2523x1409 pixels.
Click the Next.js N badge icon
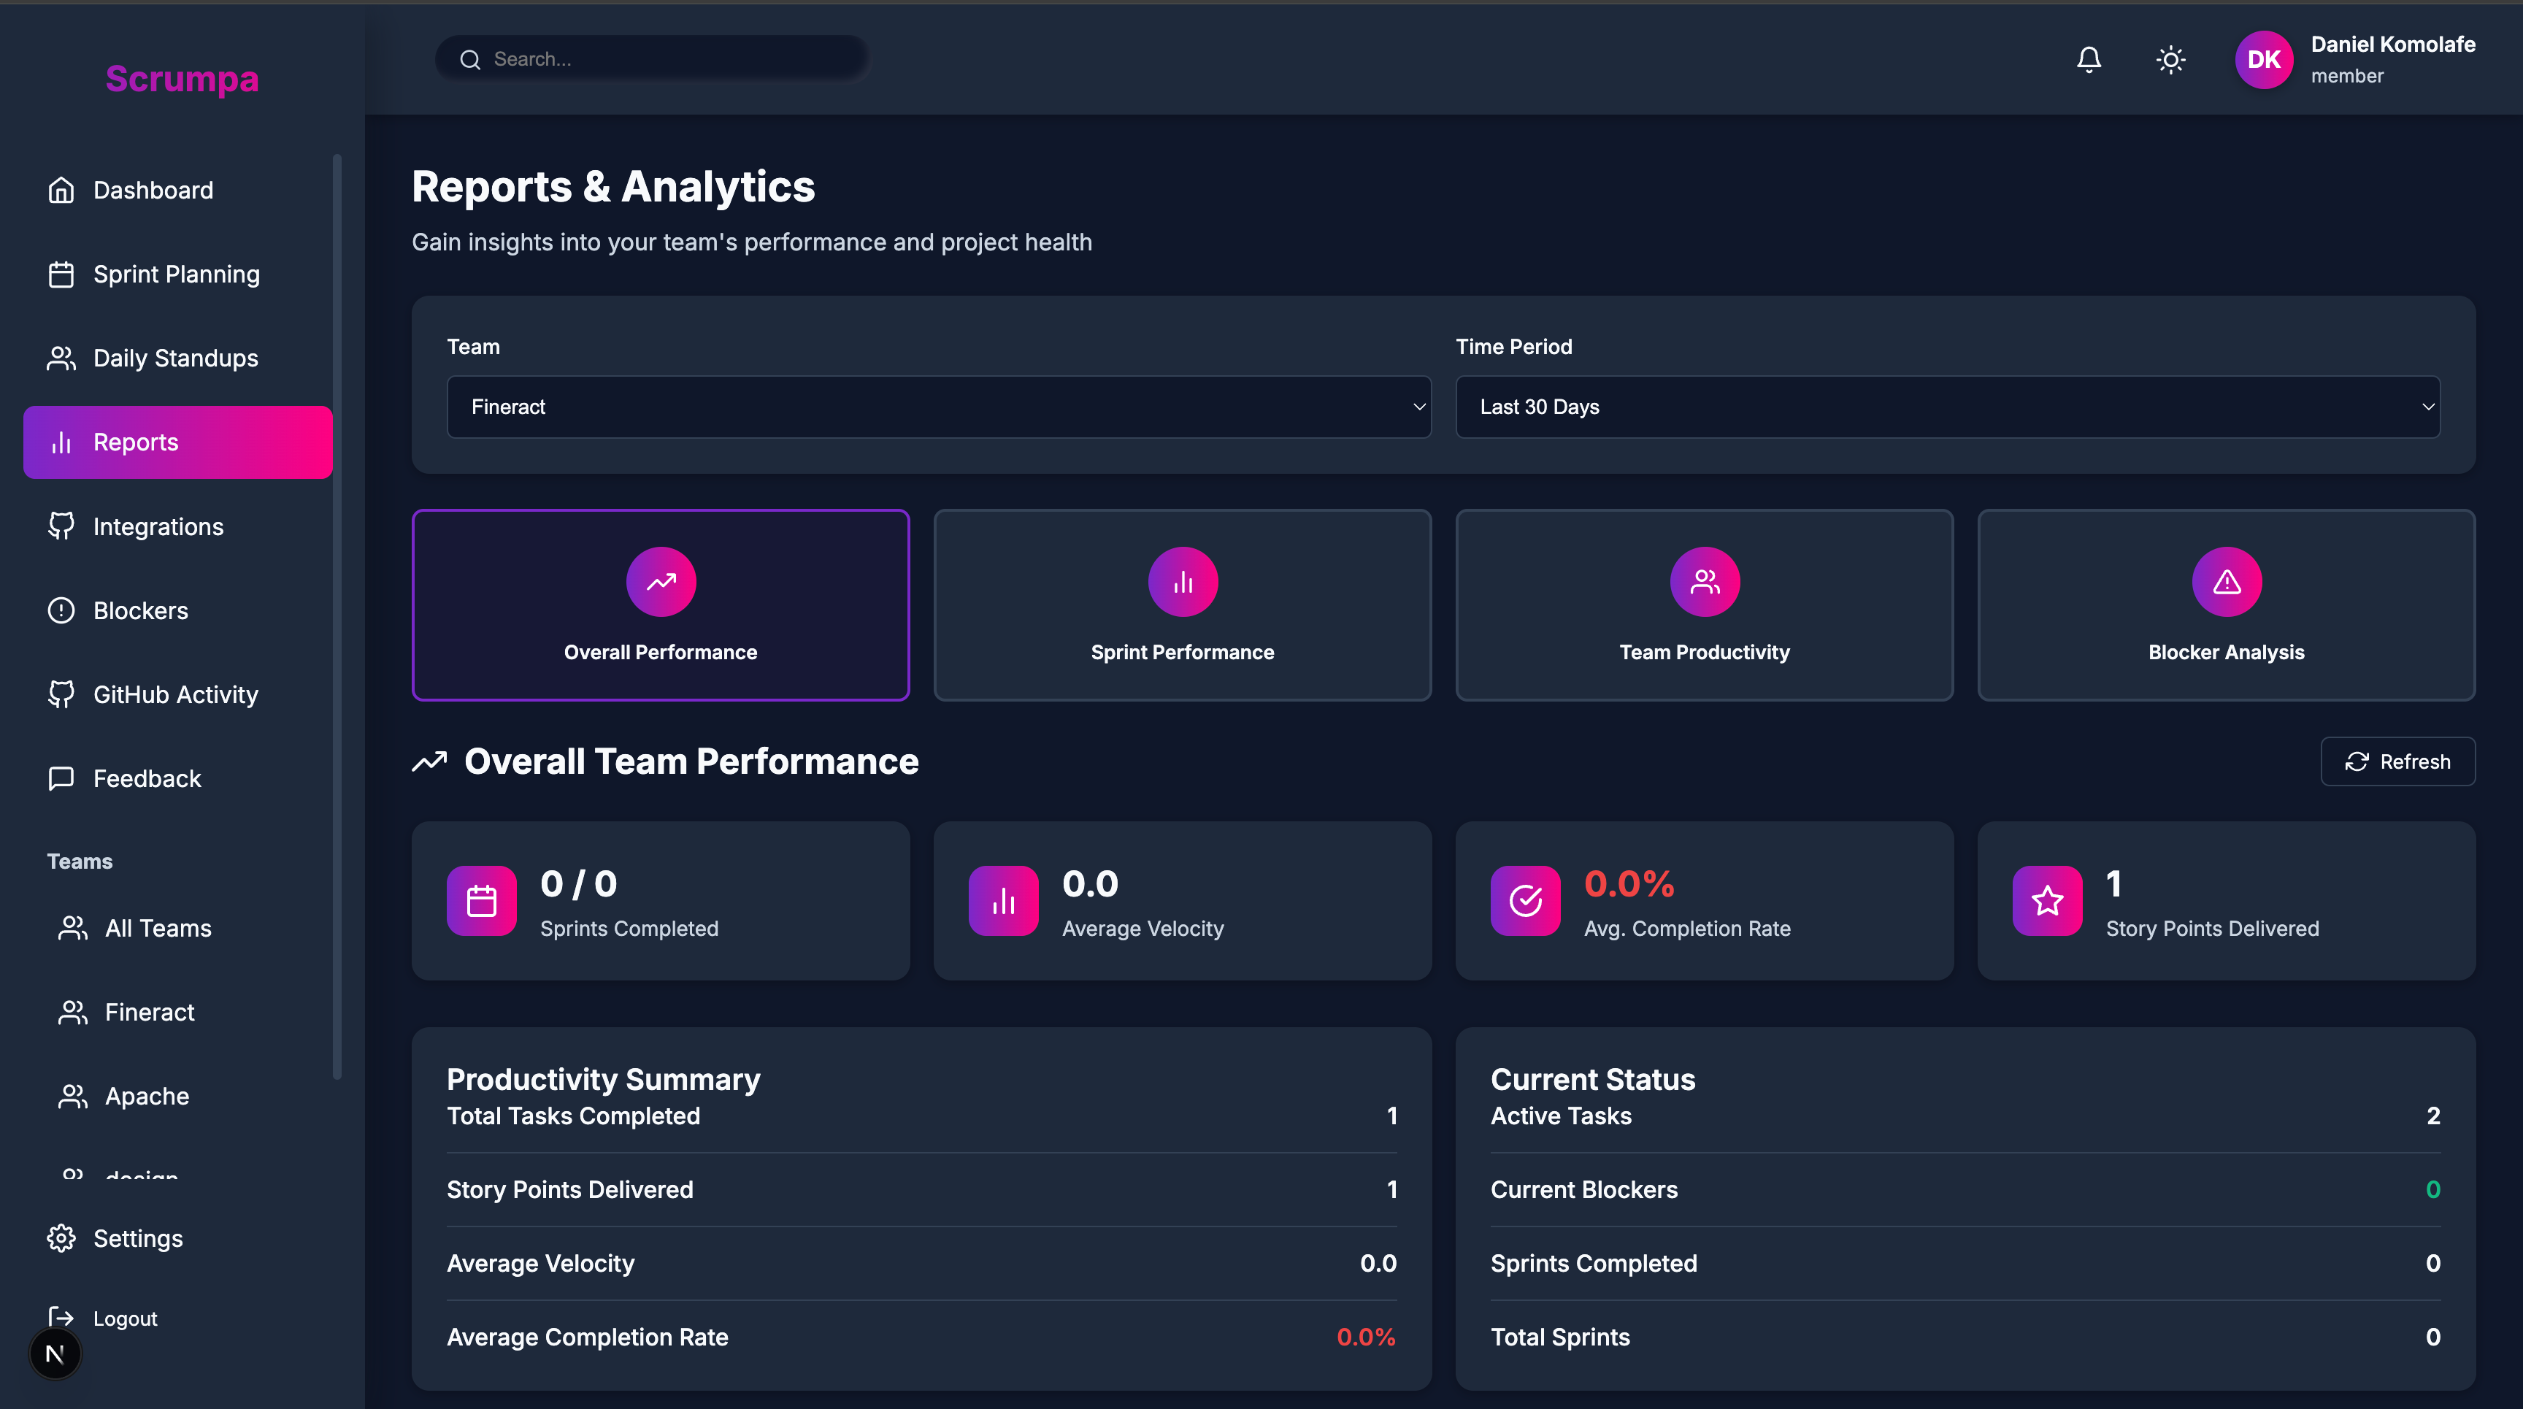point(55,1354)
